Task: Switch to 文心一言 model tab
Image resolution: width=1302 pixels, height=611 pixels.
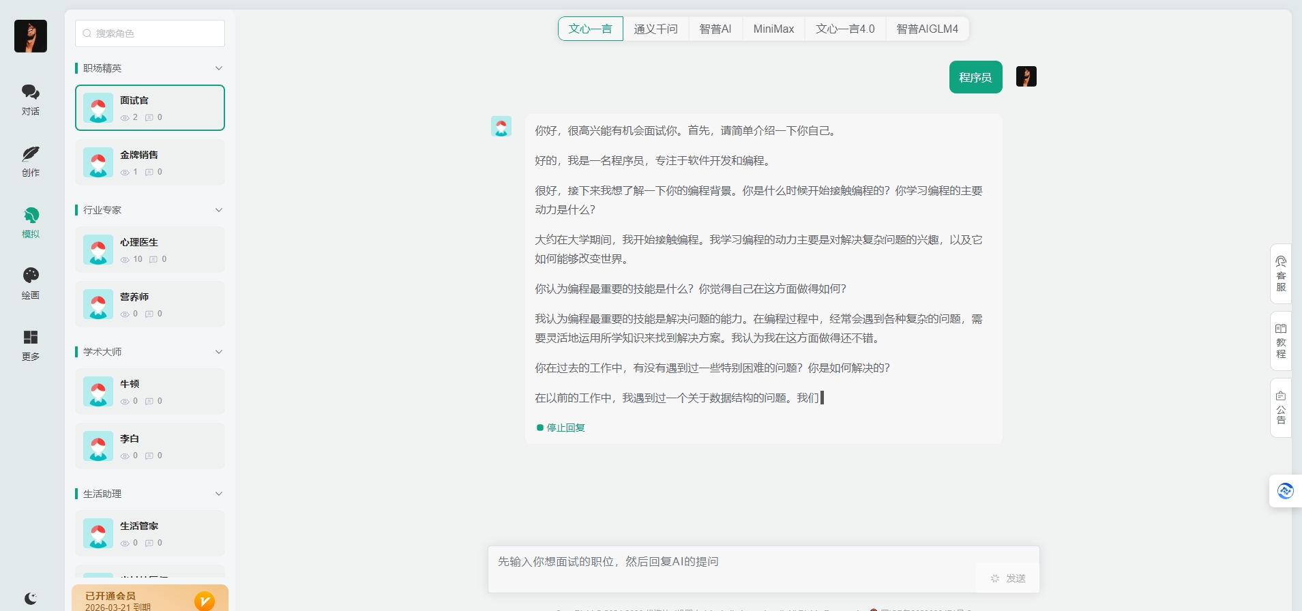Action: 591,29
